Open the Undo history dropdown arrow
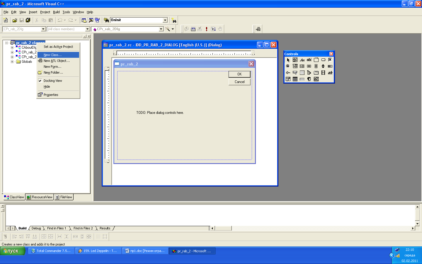422x264 pixels. [x=65, y=20]
